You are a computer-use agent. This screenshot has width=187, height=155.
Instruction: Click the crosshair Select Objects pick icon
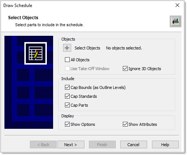[x=67, y=48]
